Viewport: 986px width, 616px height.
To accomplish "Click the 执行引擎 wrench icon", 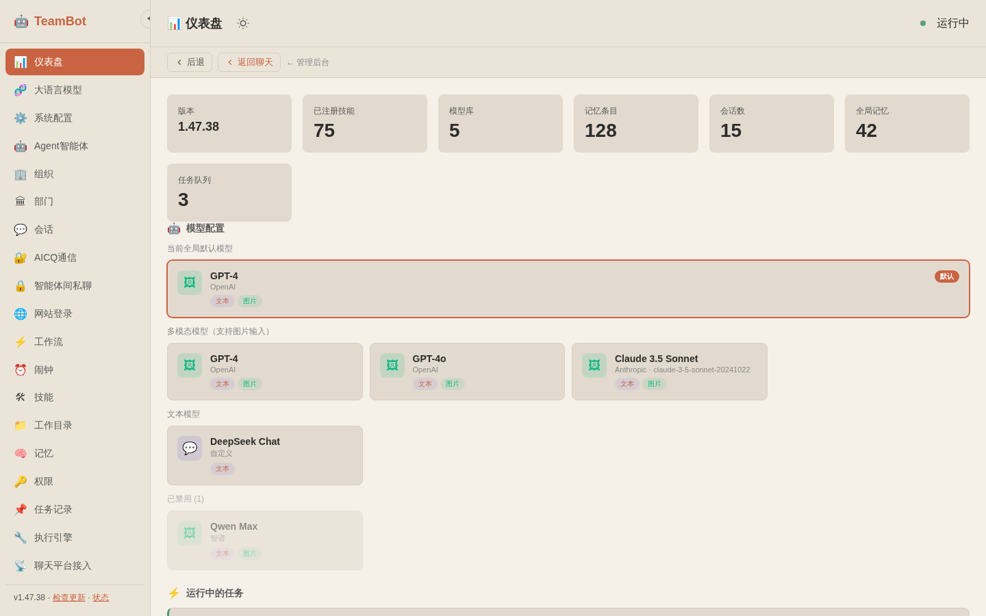I will click(21, 537).
